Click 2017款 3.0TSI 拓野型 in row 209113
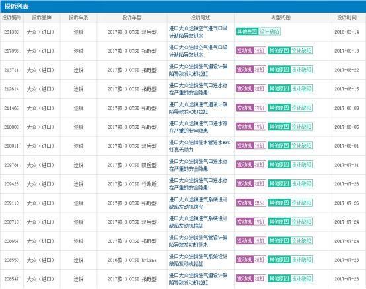 click(132, 203)
